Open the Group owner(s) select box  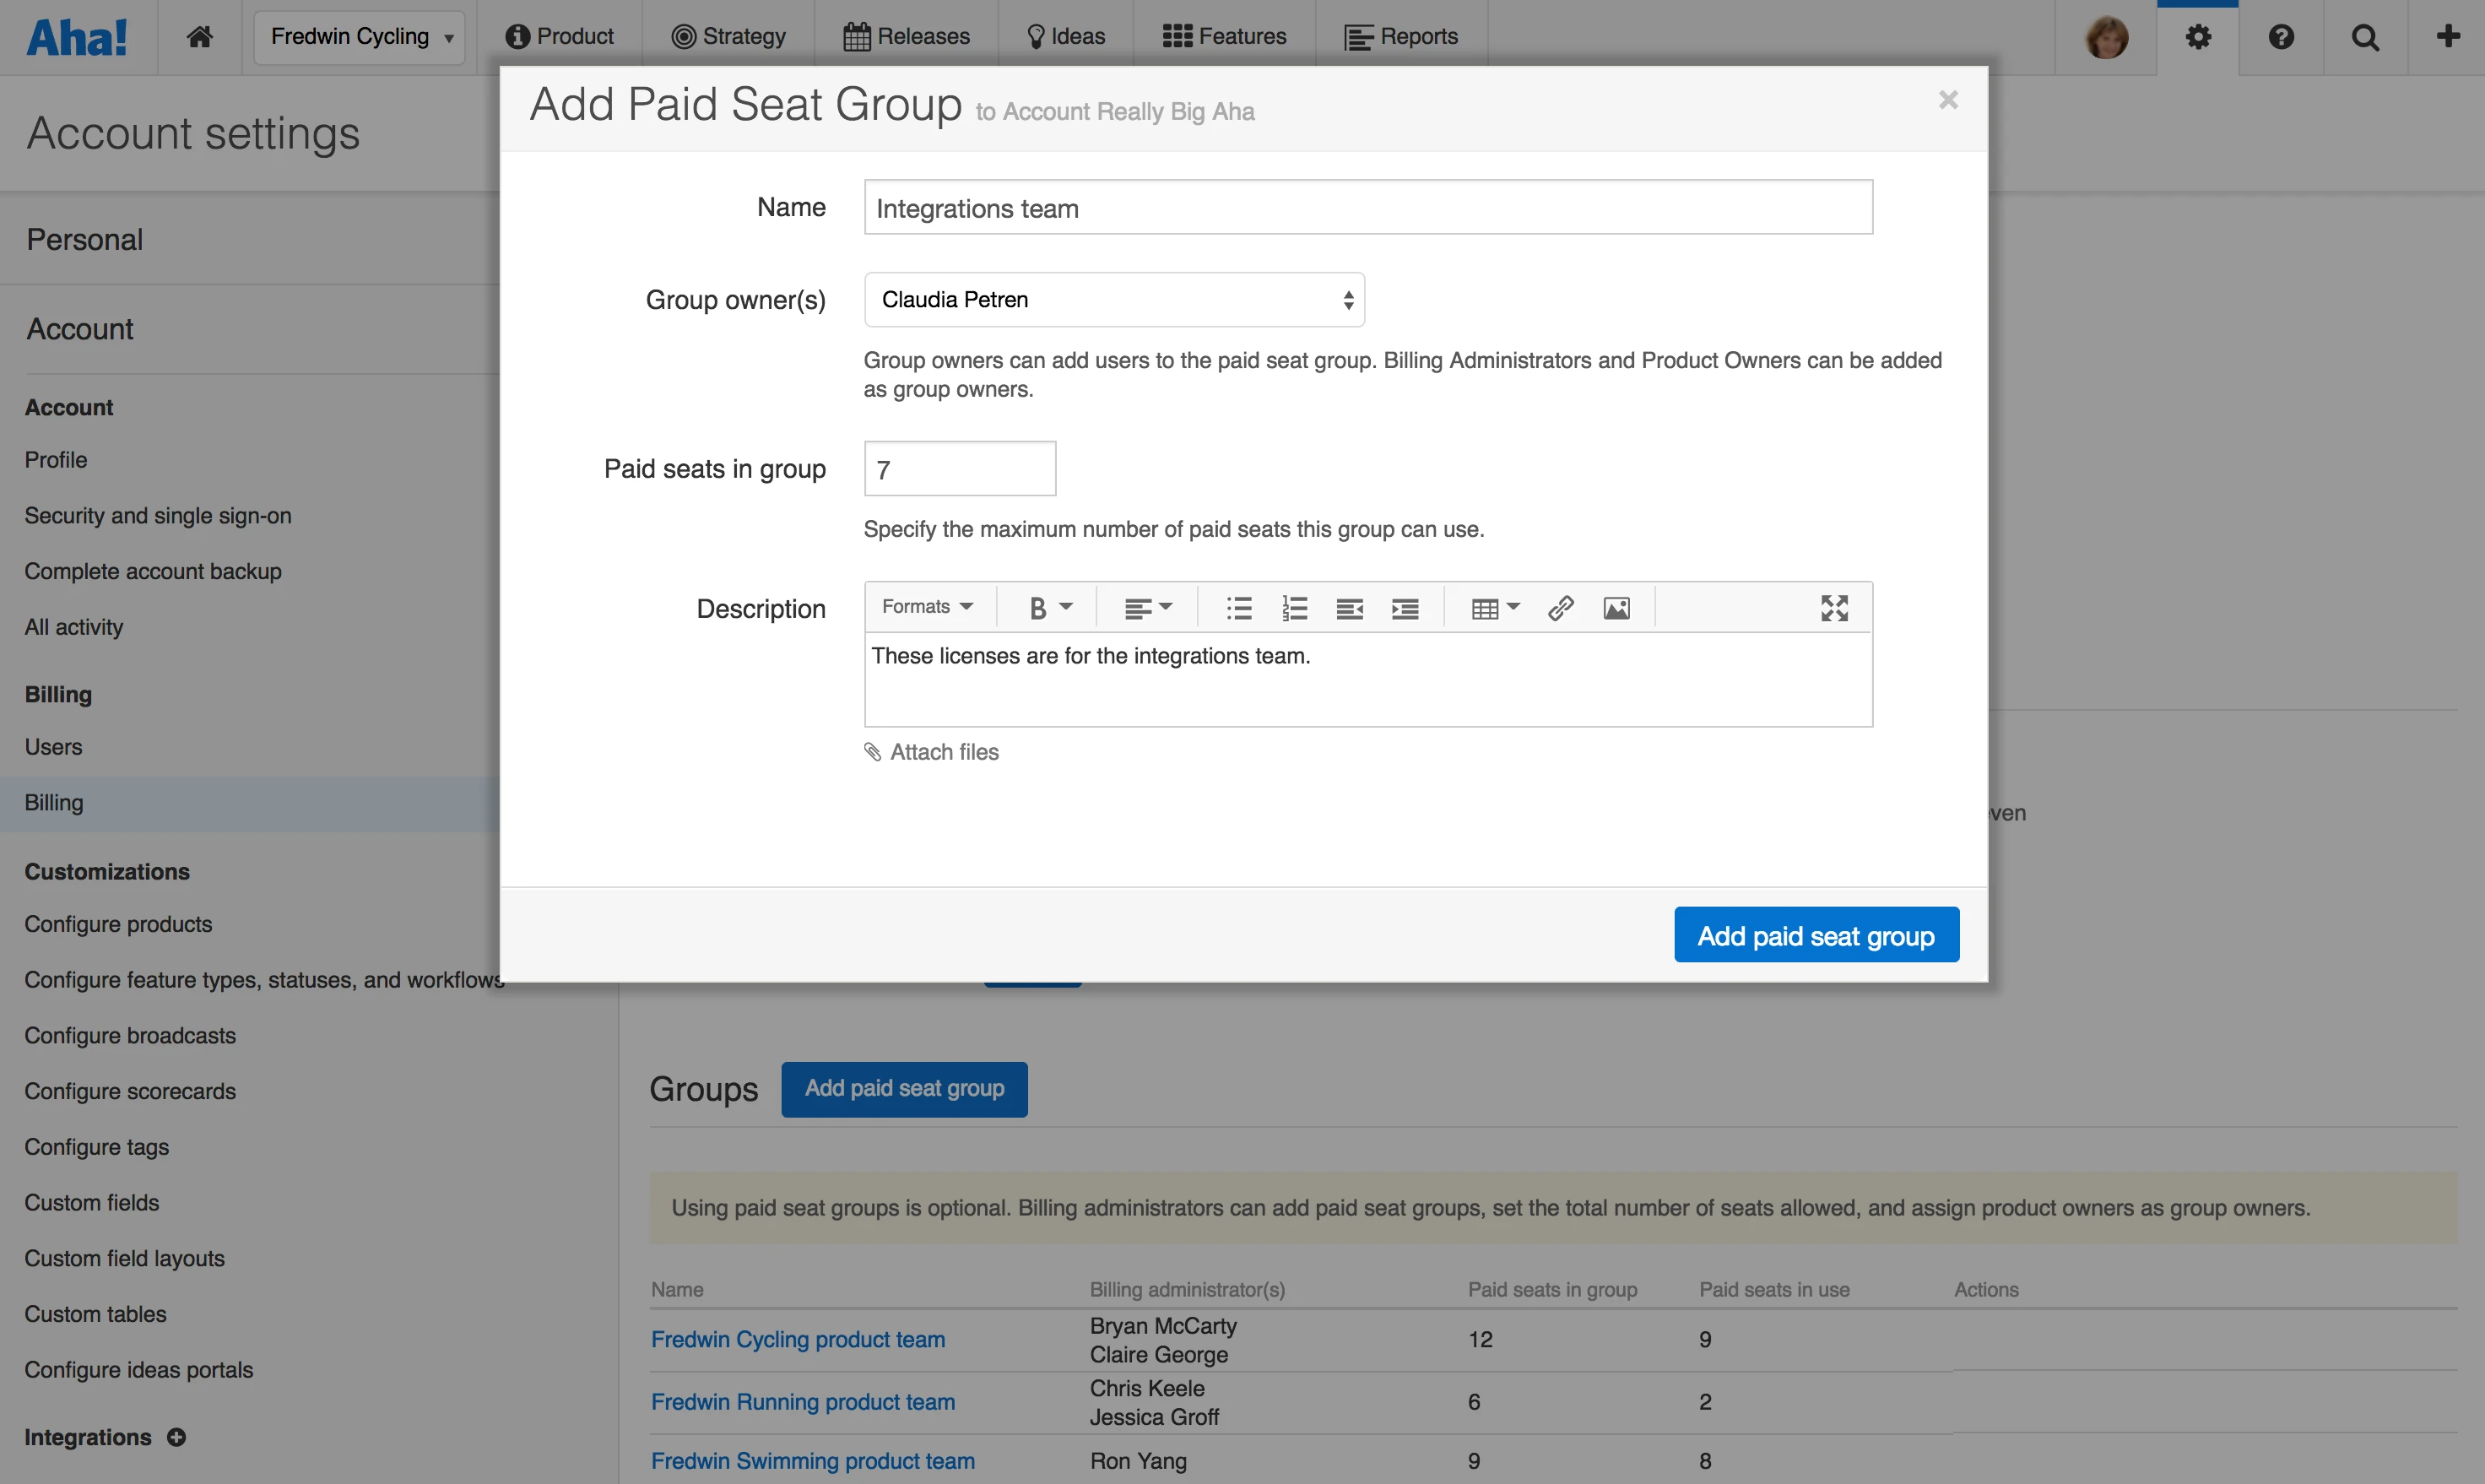click(x=1113, y=300)
